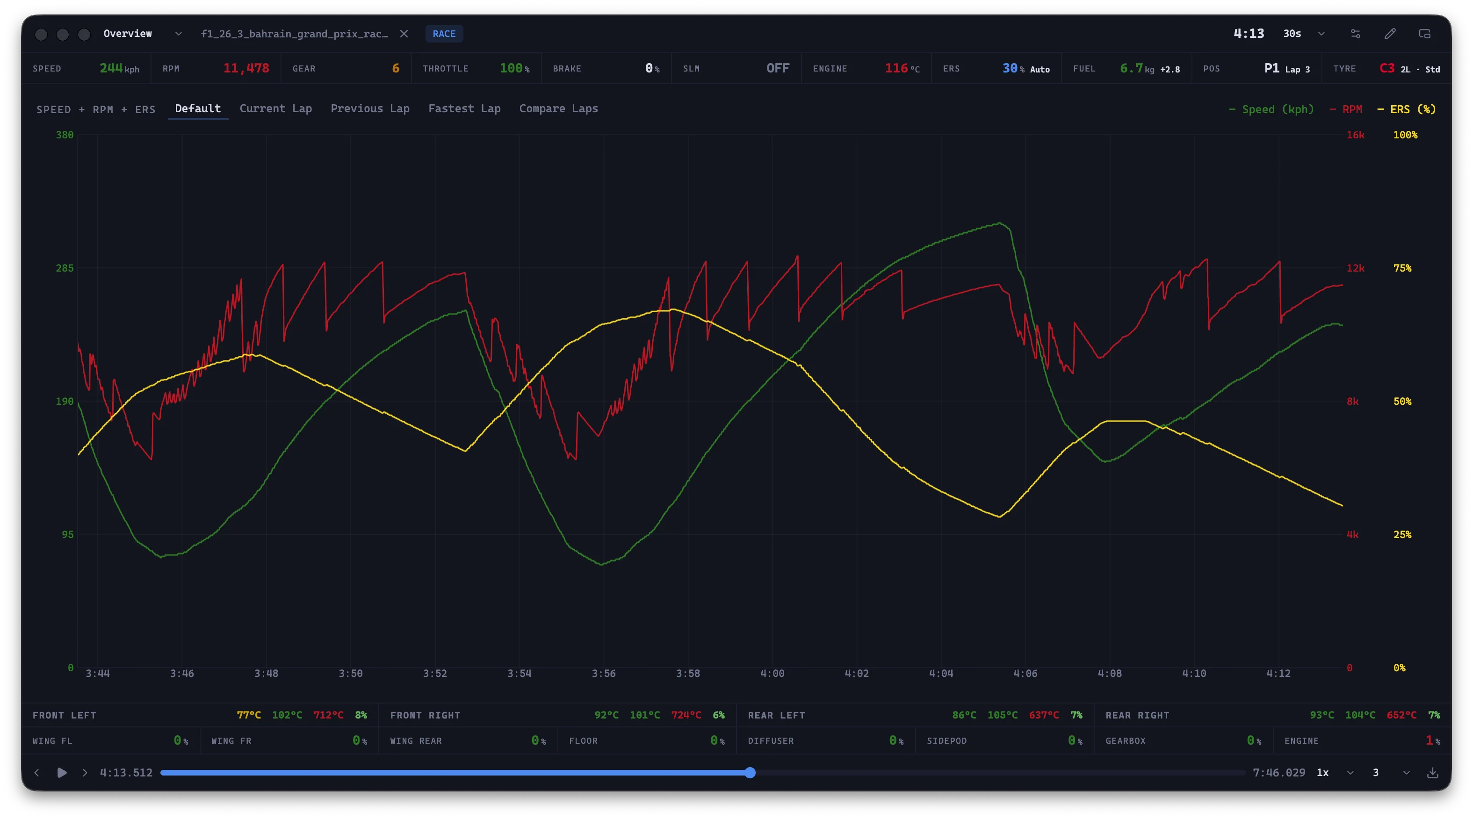Click the WING FR damage label
Viewport: 1473px width, 819px height.
(x=231, y=741)
